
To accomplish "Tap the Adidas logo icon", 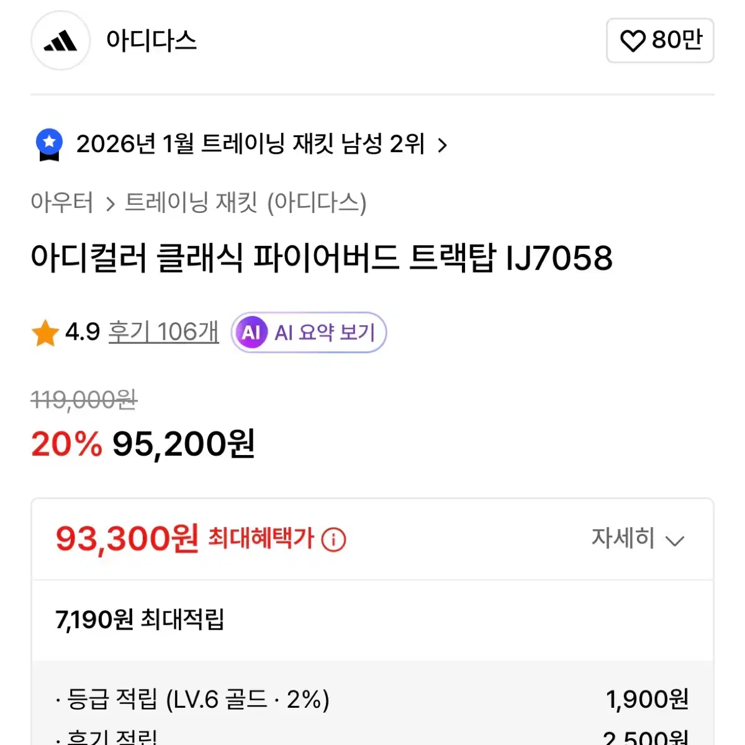I will (60, 41).
